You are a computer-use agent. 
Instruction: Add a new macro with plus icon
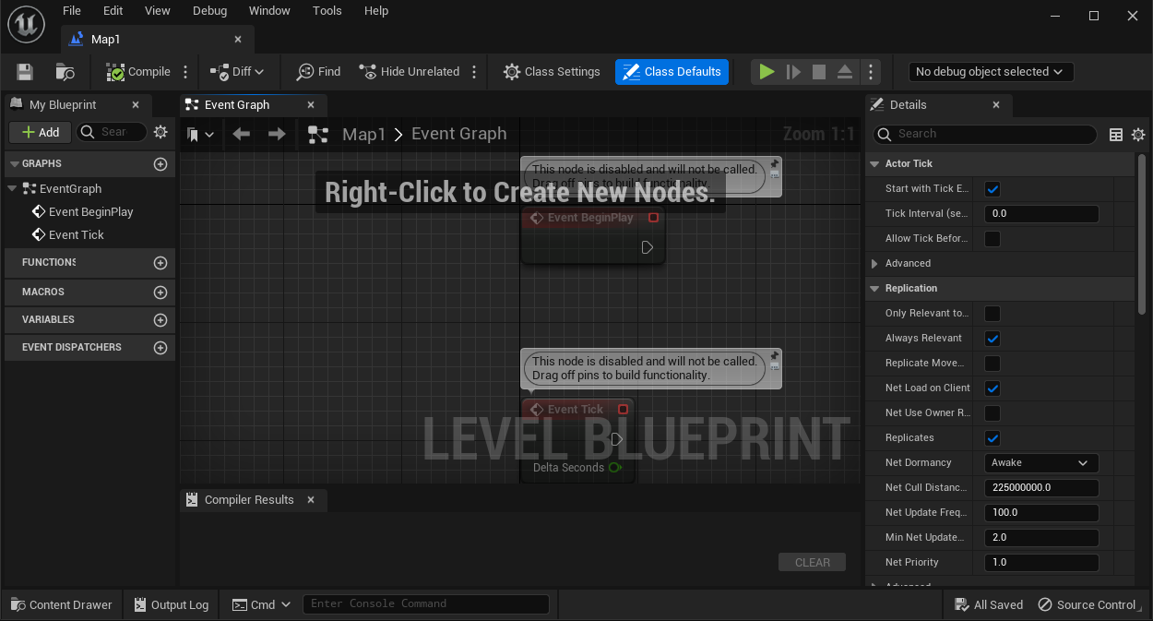click(x=160, y=293)
